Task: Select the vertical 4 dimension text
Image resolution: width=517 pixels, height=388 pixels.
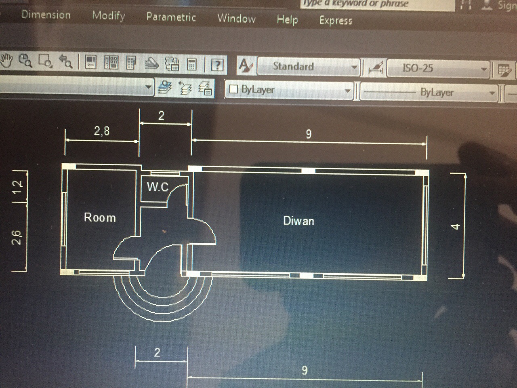Action: pos(456,227)
